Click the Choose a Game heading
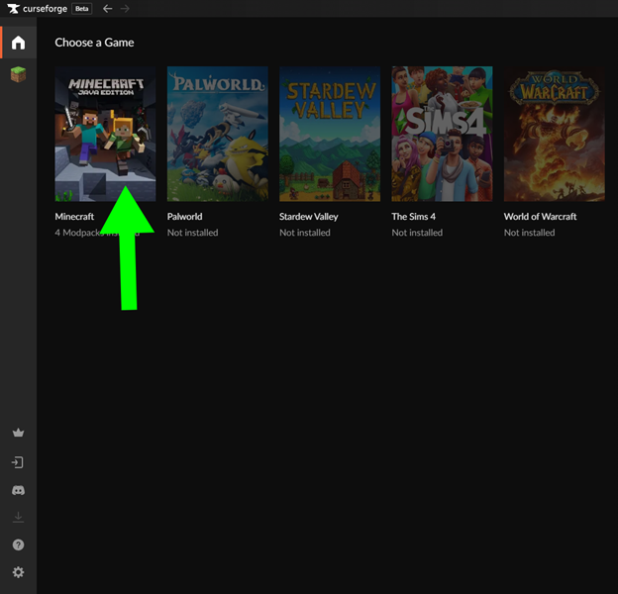This screenshot has width=618, height=594. pos(94,43)
